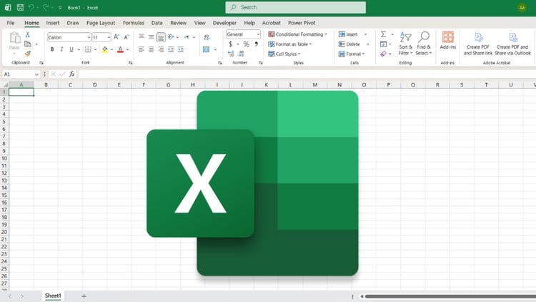536x302 pixels.
Task: Click the Increase Decimal icon
Action: [x=231, y=54]
